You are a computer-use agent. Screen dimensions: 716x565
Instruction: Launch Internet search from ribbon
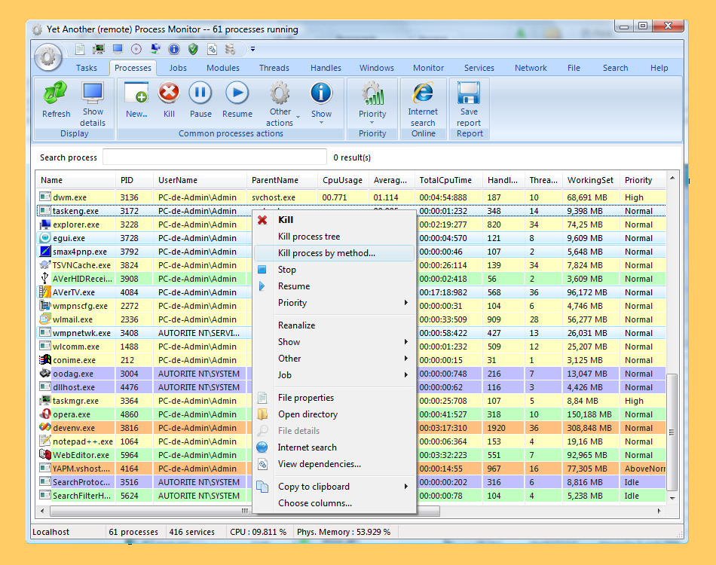point(423,104)
